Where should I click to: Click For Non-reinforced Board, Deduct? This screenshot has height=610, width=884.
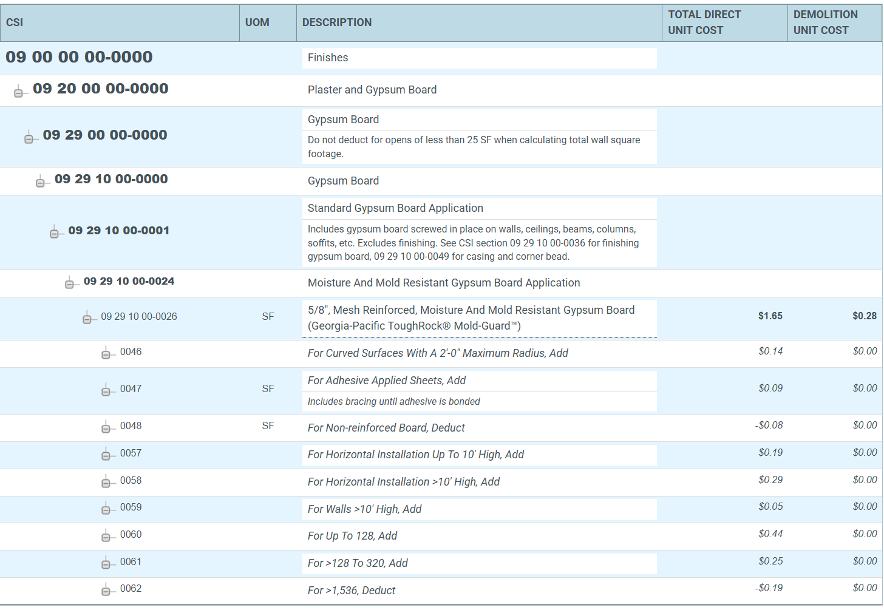tap(386, 428)
